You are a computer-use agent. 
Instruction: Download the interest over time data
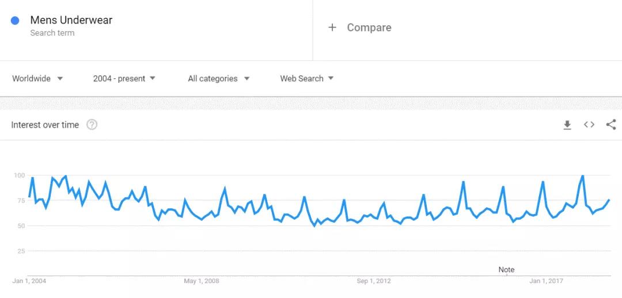click(567, 125)
